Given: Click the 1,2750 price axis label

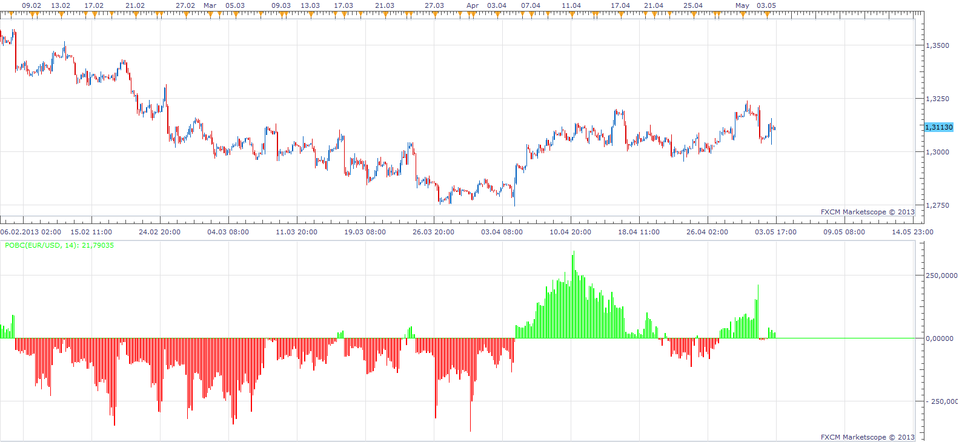Looking at the screenshot, I should [938, 205].
